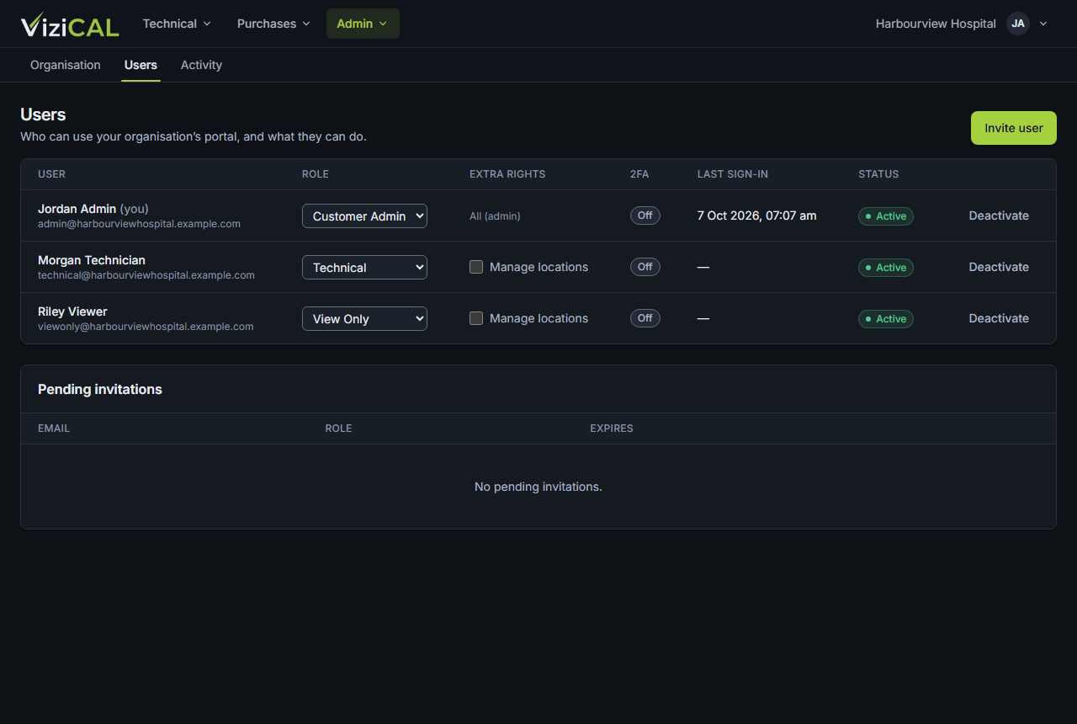Viewport: 1077px width, 724px height.
Task: Click the All (admin) extra rights text
Action: 495,216
